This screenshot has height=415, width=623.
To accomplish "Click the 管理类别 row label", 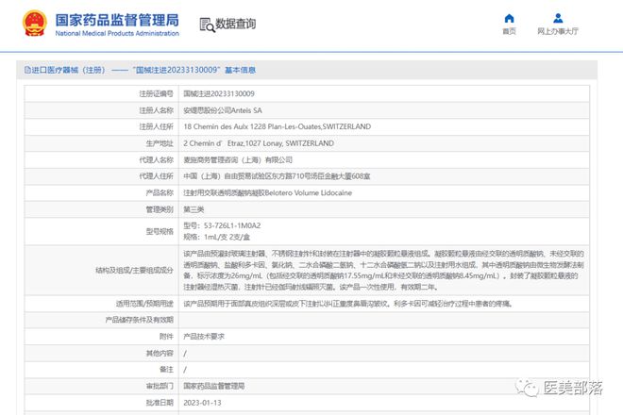I will click(x=160, y=209).
